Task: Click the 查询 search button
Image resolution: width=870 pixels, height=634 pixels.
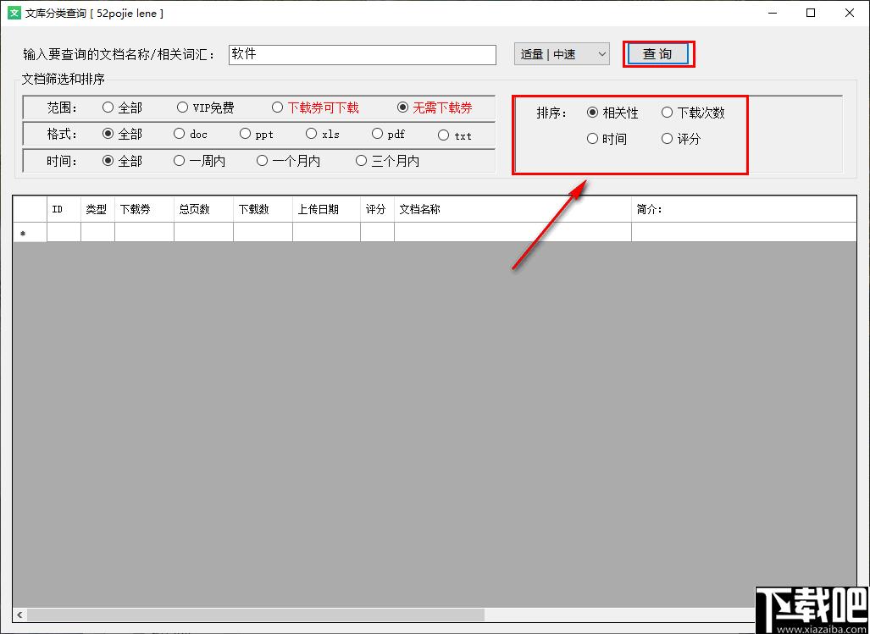Action: 658,54
